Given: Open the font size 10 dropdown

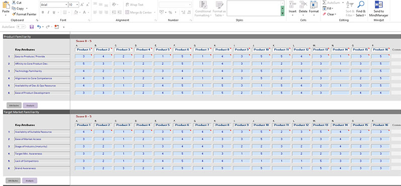Looking at the screenshot, I should [77, 5].
